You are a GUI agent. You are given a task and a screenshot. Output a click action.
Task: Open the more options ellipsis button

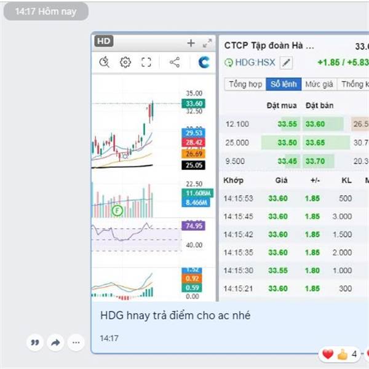coord(76,343)
